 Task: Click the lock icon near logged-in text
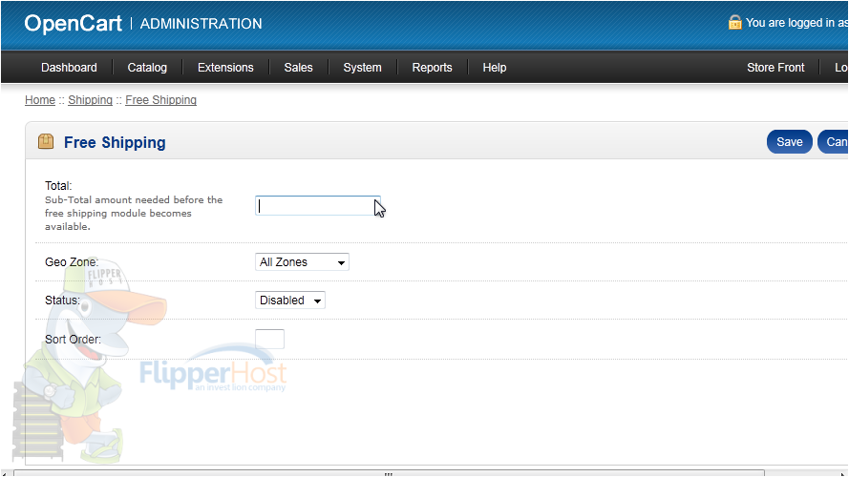click(x=734, y=22)
